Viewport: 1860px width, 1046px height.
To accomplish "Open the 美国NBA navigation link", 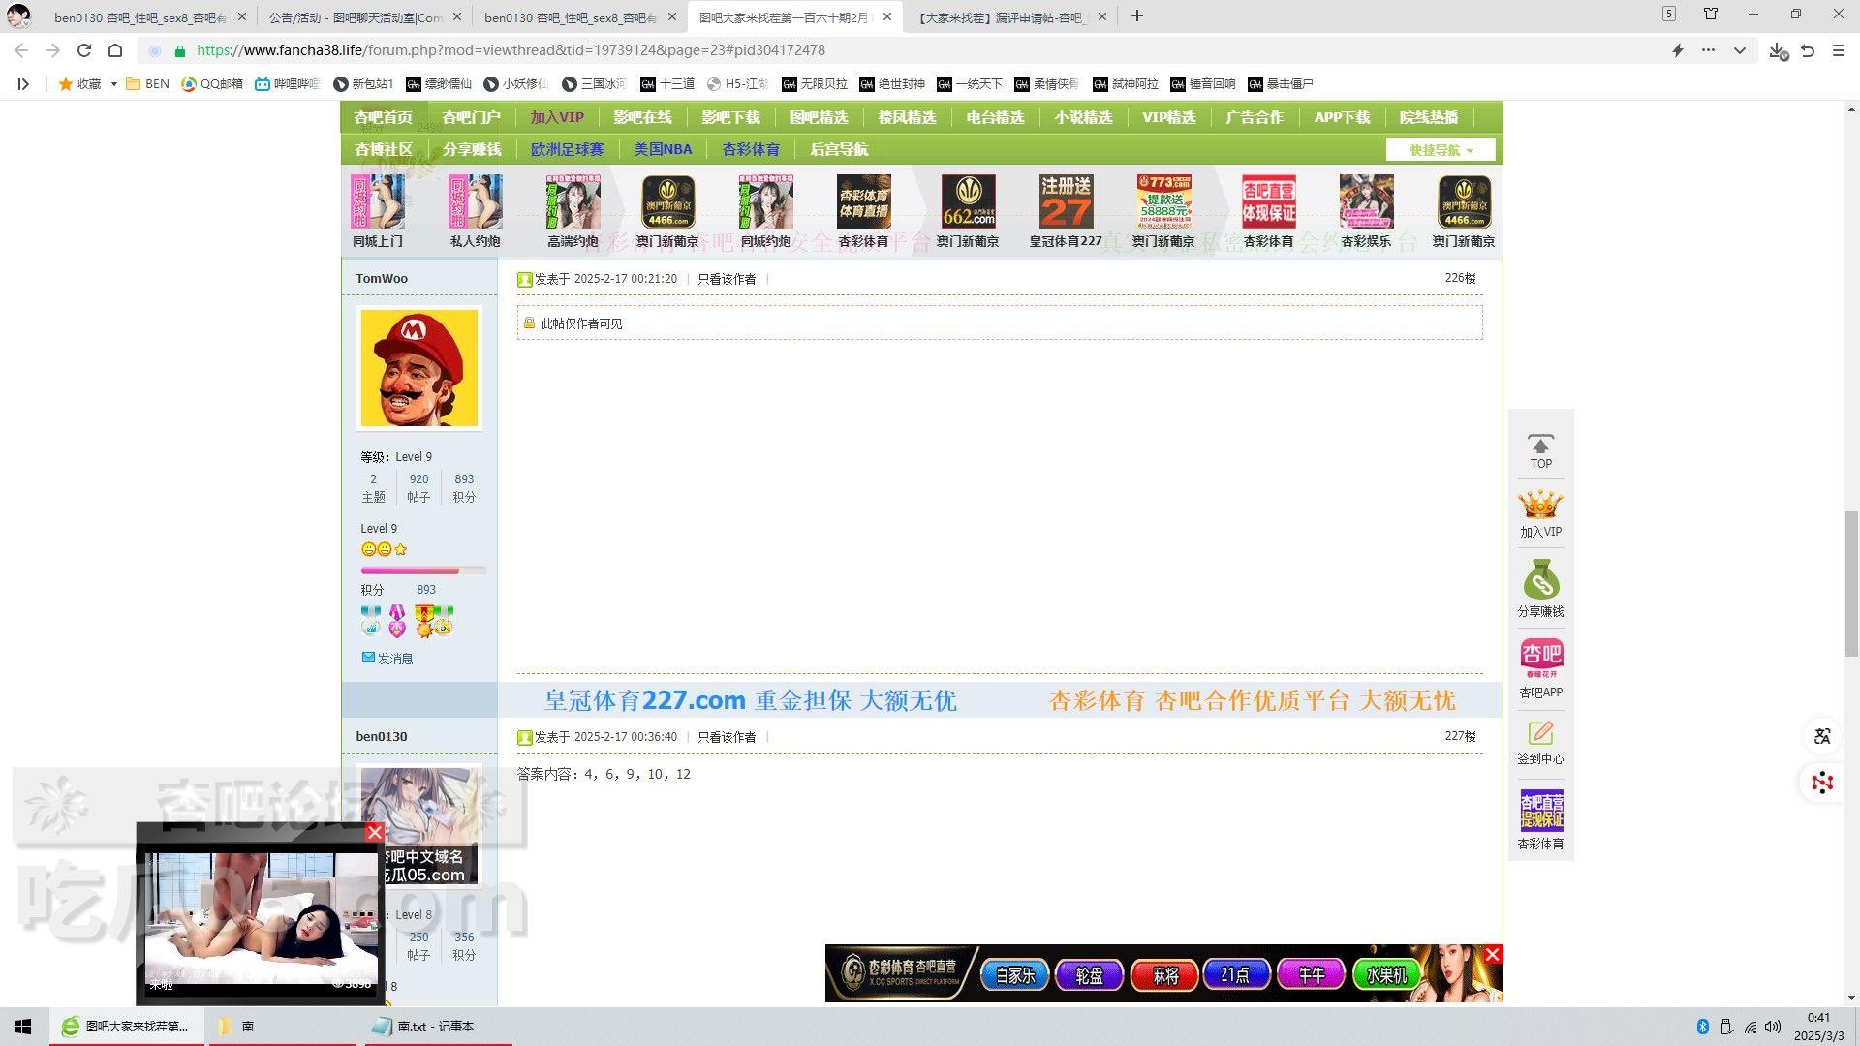I will [663, 149].
